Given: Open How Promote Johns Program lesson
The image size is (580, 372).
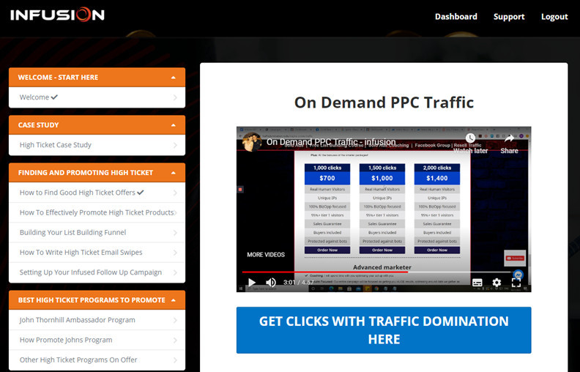Looking at the screenshot, I should pos(97,340).
